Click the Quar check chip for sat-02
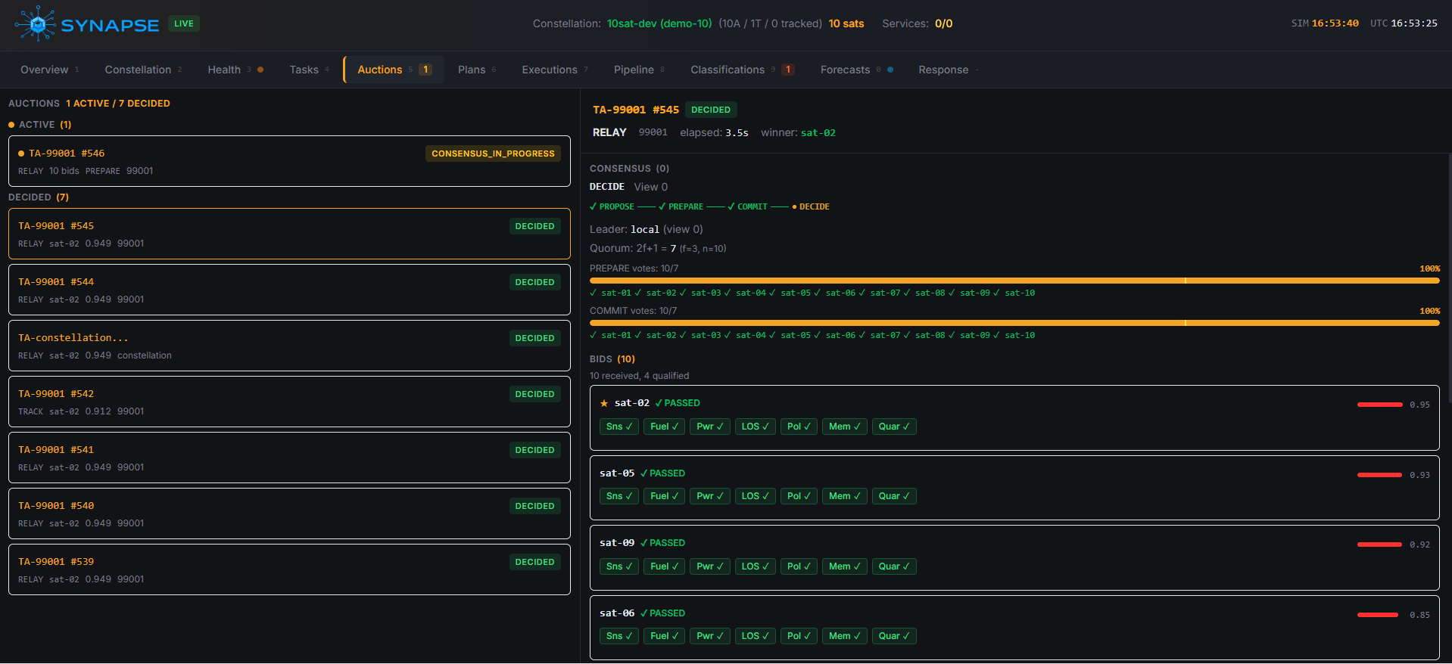This screenshot has width=1452, height=664. [x=894, y=427]
